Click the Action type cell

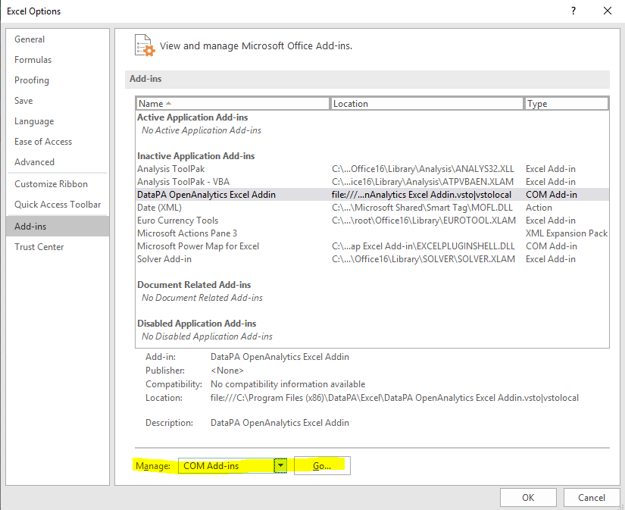click(539, 208)
